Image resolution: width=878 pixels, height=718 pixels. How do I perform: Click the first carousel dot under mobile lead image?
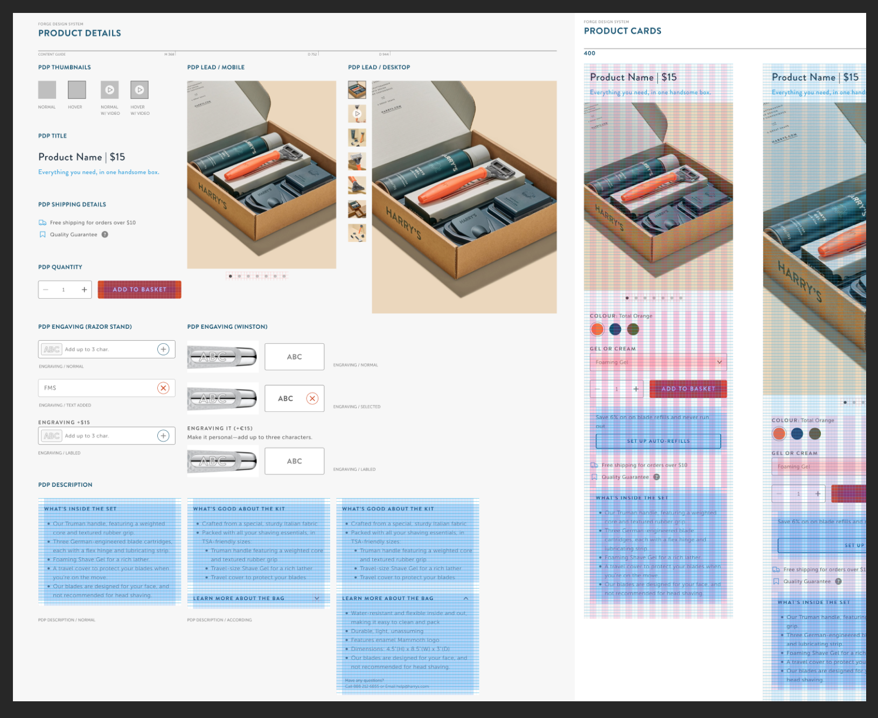pos(231,276)
